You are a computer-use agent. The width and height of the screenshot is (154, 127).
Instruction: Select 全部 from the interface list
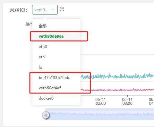(56, 26)
